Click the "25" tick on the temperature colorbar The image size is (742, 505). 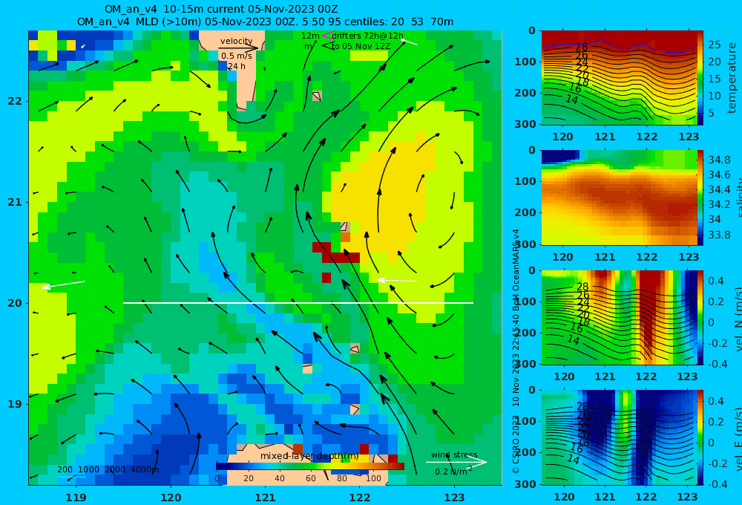(x=714, y=45)
